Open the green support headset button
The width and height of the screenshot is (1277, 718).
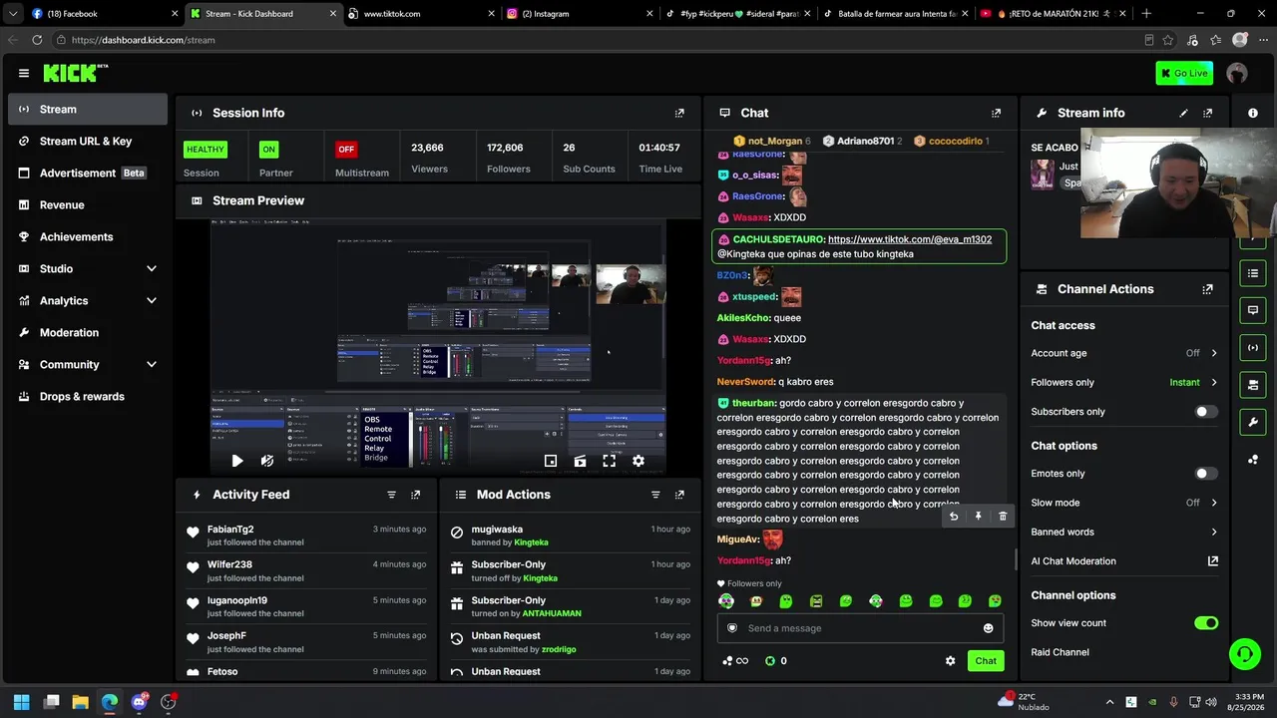coord(1244,654)
